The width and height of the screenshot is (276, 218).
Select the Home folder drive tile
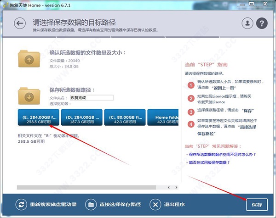click(x=163, y=117)
